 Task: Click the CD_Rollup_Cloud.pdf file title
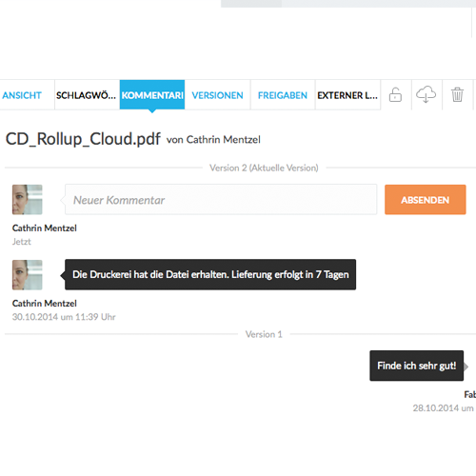[x=83, y=139]
